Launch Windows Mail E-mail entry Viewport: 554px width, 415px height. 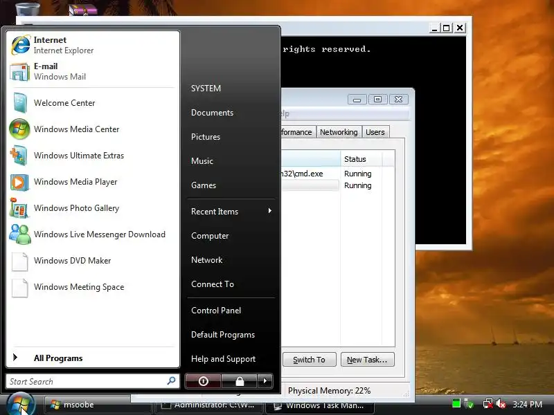coord(93,72)
